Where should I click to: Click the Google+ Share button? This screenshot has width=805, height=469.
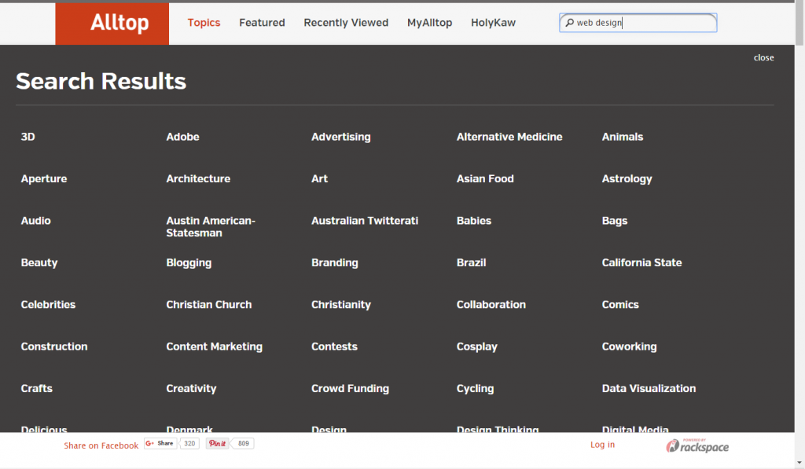click(x=160, y=443)
